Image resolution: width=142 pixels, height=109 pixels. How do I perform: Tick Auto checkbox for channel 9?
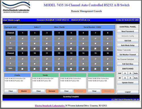tap(22, 69)
